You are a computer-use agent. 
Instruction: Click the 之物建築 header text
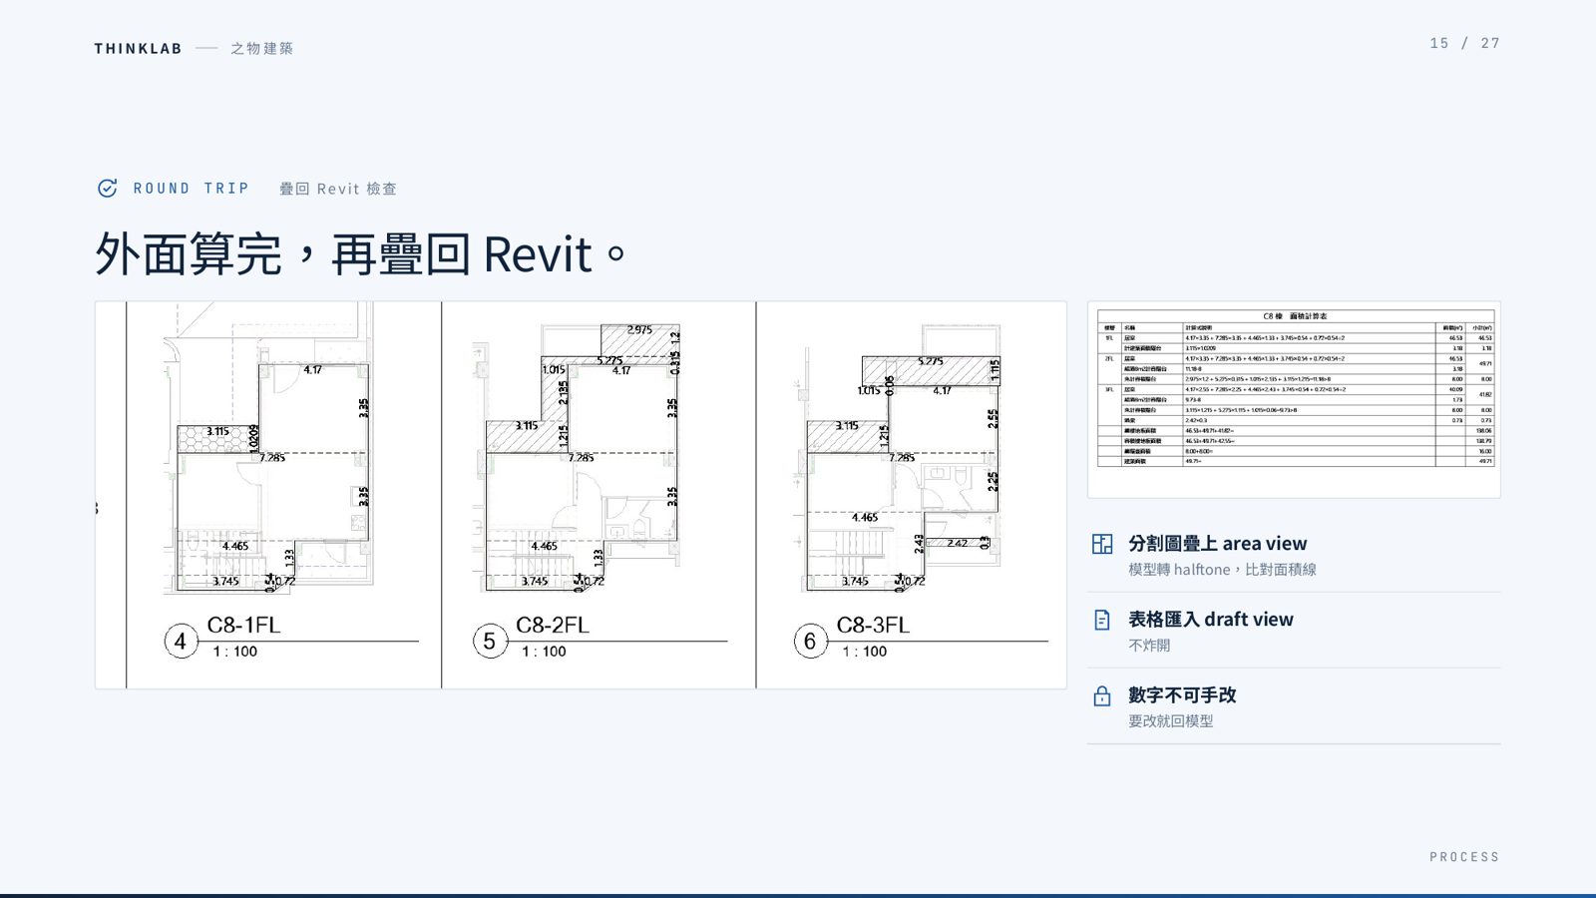coord(262,48)
